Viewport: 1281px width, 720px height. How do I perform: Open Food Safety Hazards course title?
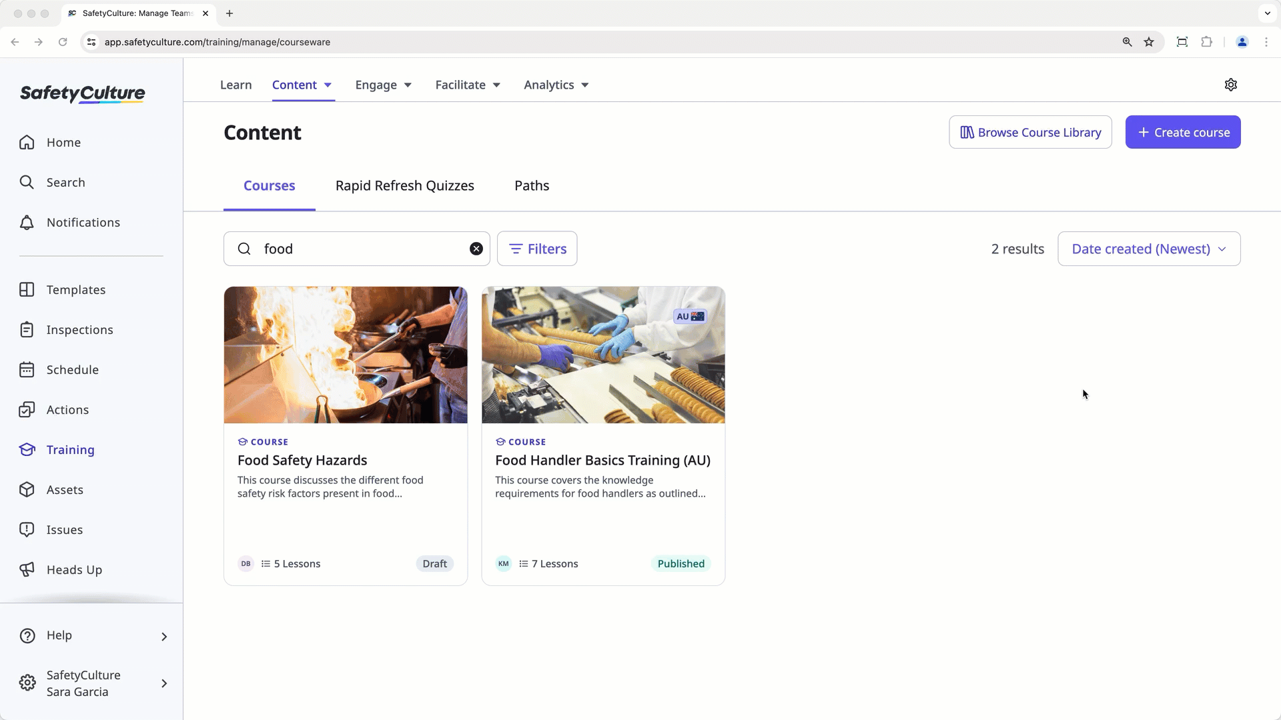(302, 460)
